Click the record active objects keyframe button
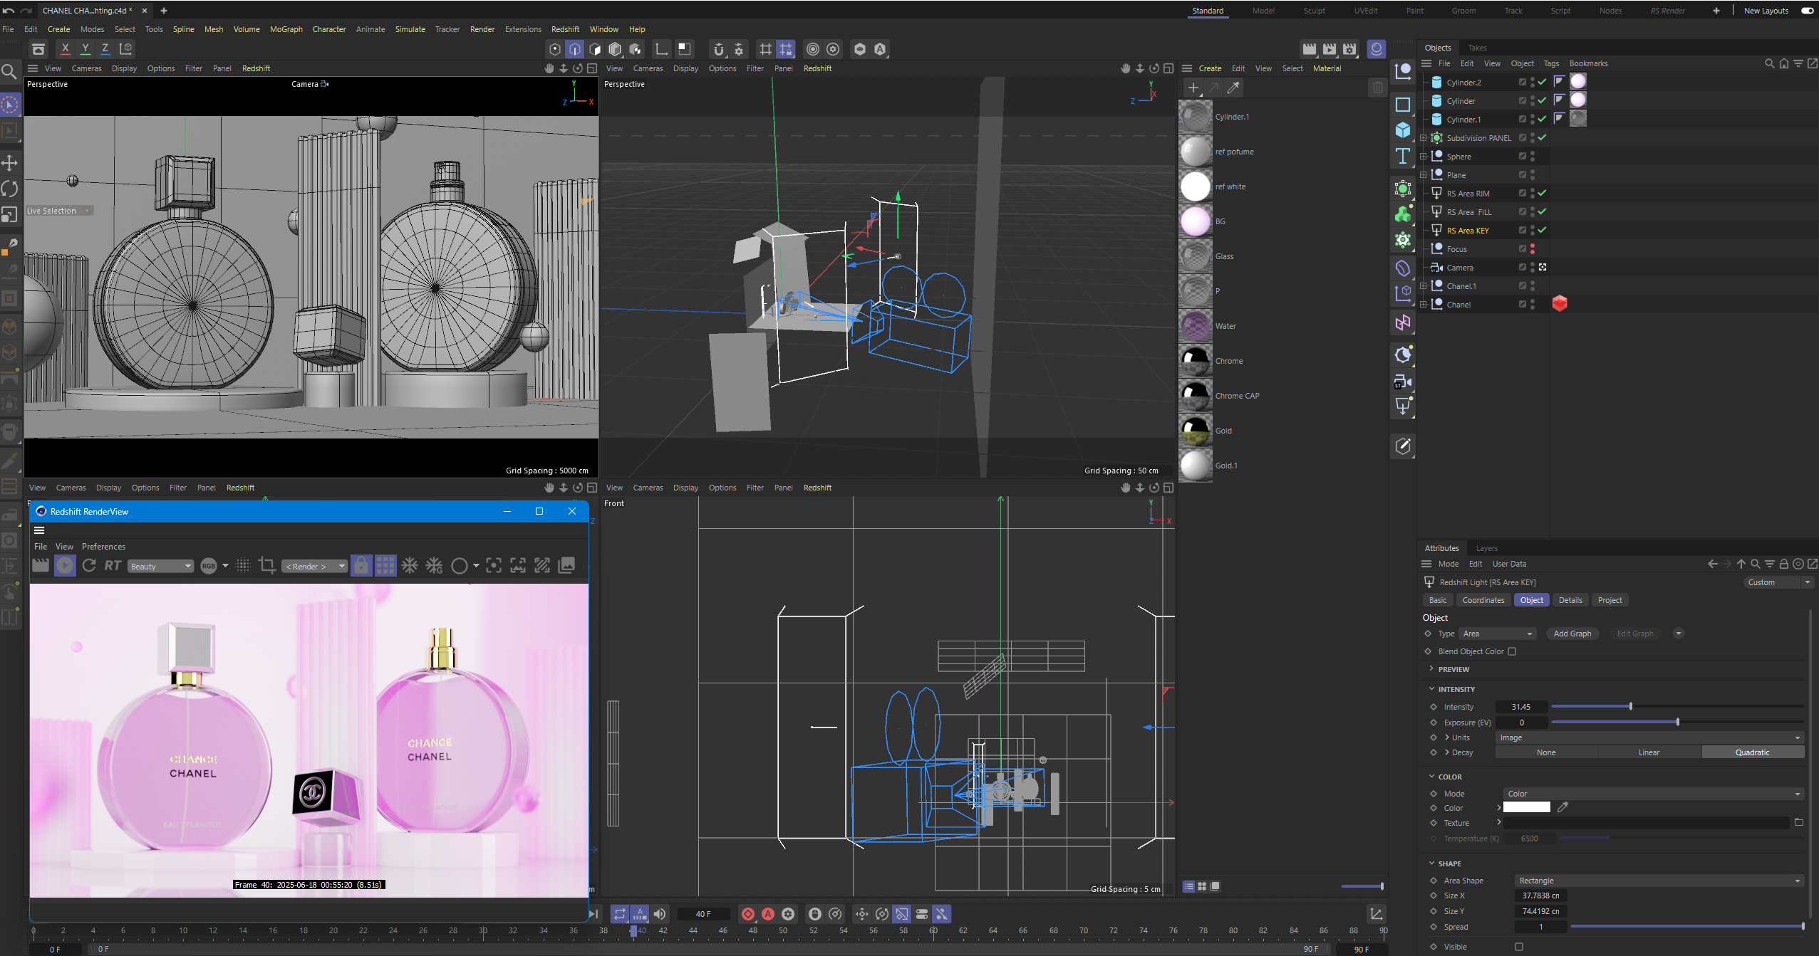Image resolution: width=1819 pixels, height=956 pixels. (x=747, y=914)
